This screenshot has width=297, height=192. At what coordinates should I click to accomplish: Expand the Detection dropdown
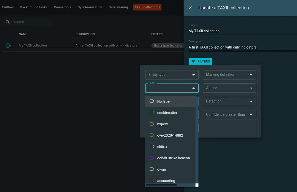(x=229, y=101)
